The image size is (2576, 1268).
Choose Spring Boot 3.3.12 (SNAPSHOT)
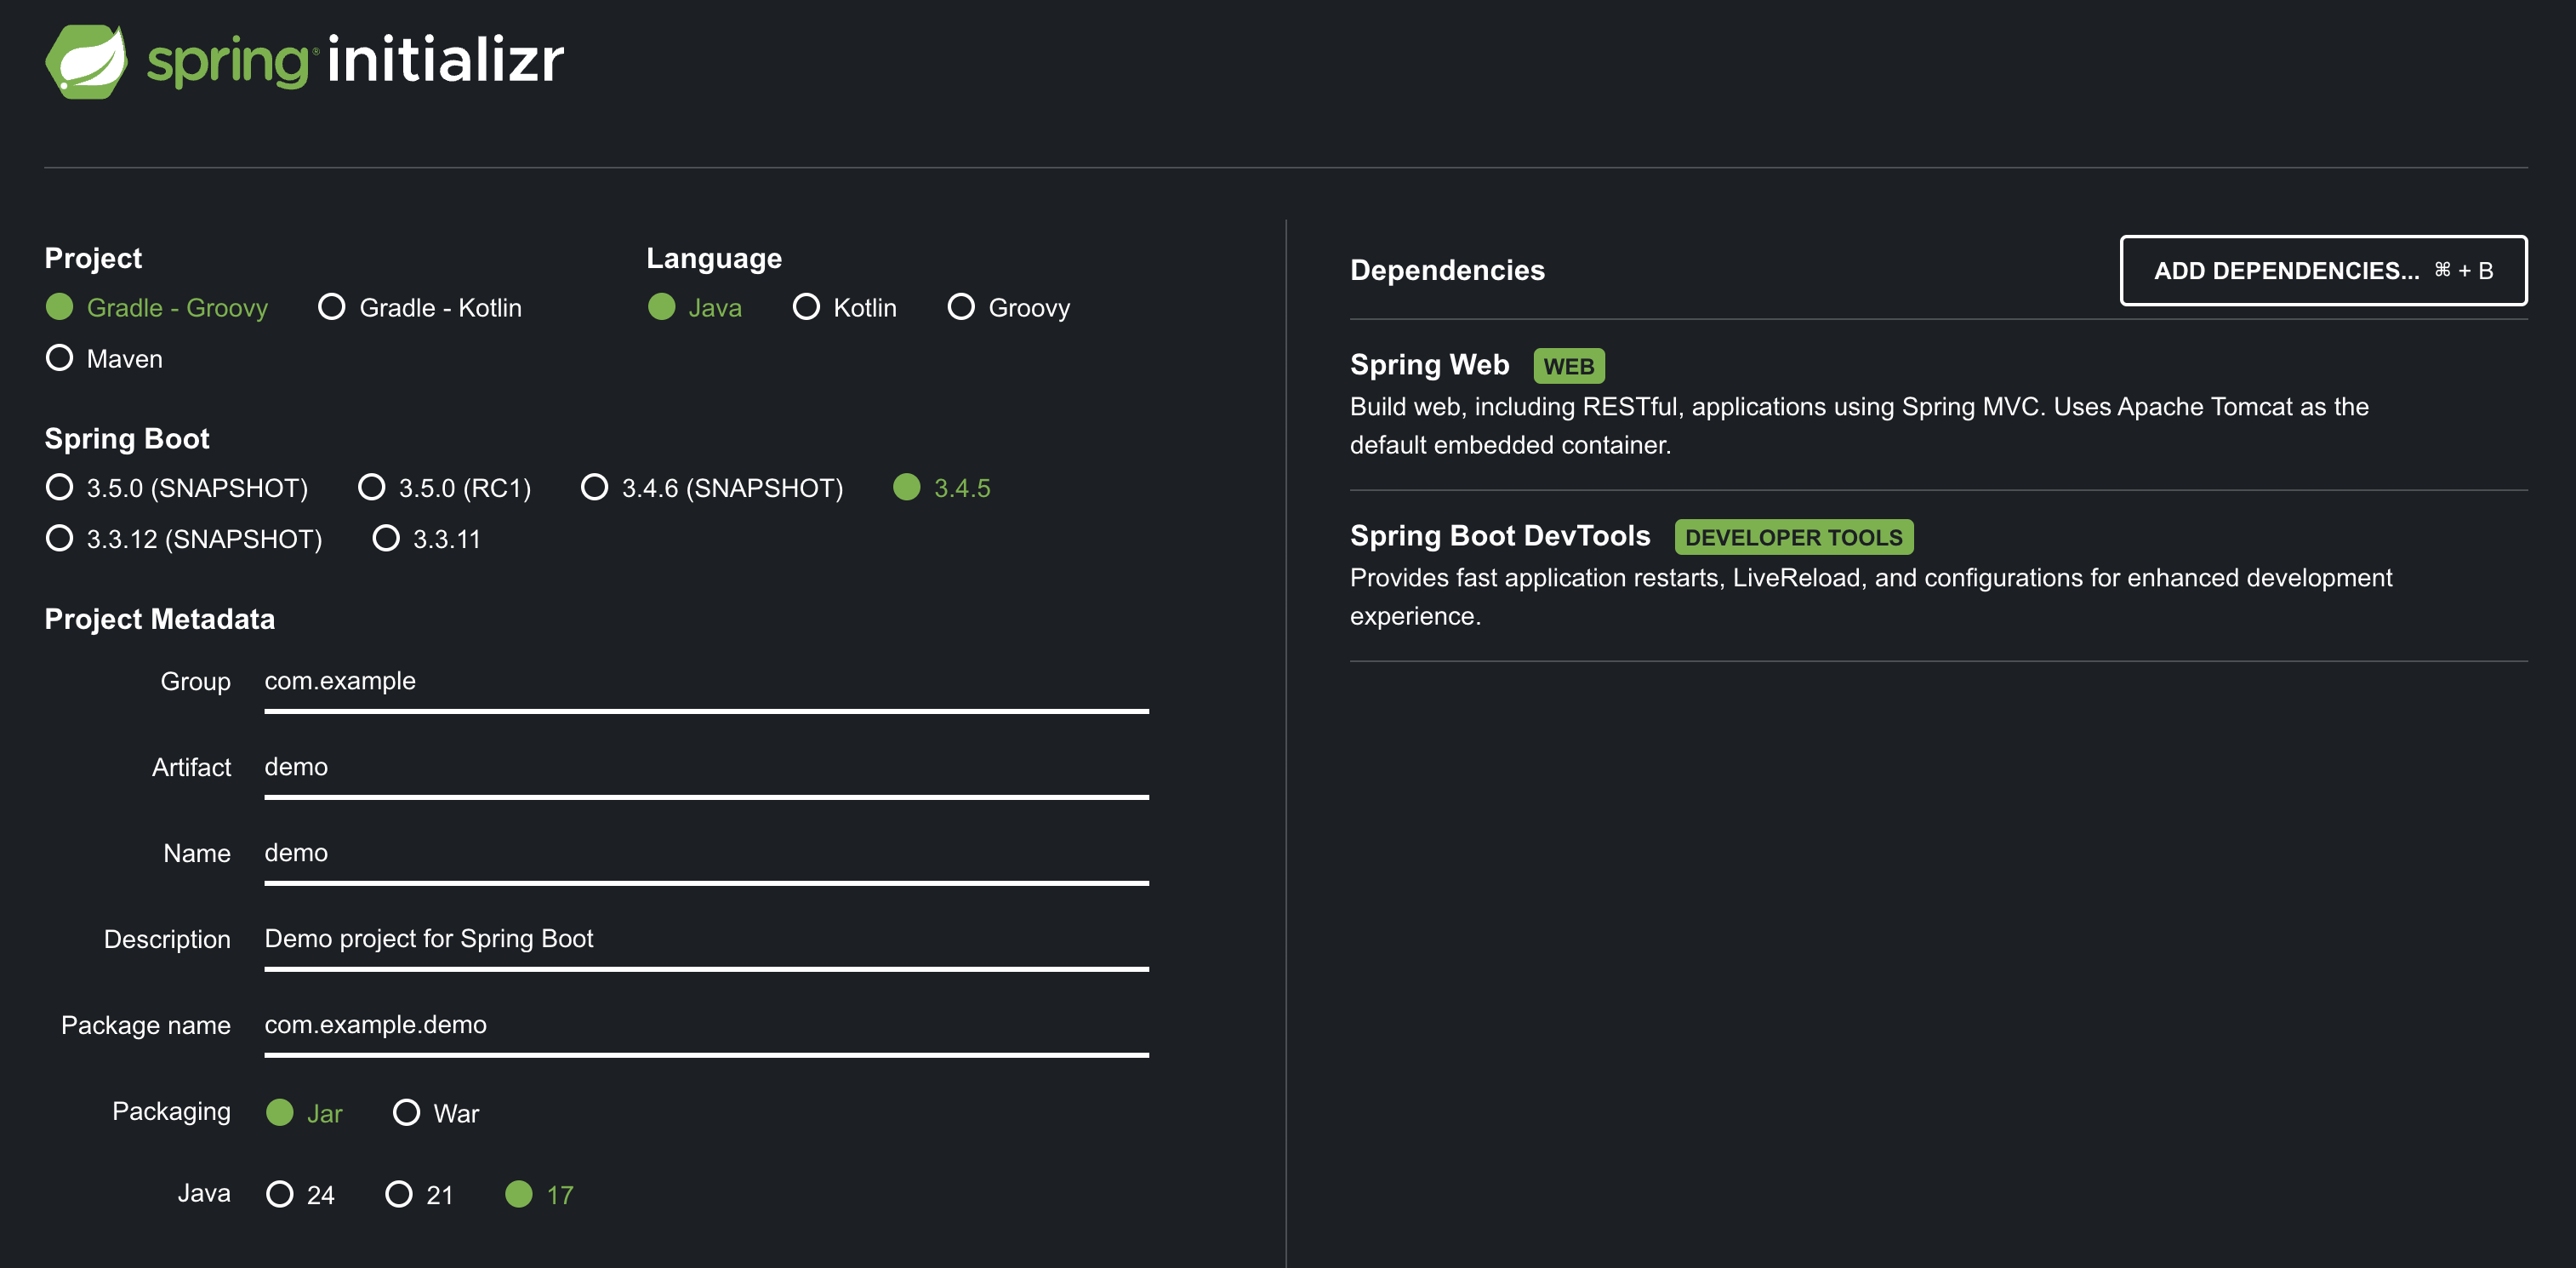tap(184, 538)
